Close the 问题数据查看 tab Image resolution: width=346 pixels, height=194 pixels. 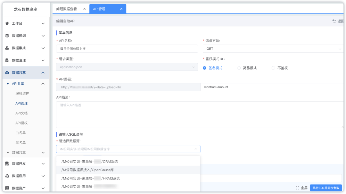click(x=84, y=9)
